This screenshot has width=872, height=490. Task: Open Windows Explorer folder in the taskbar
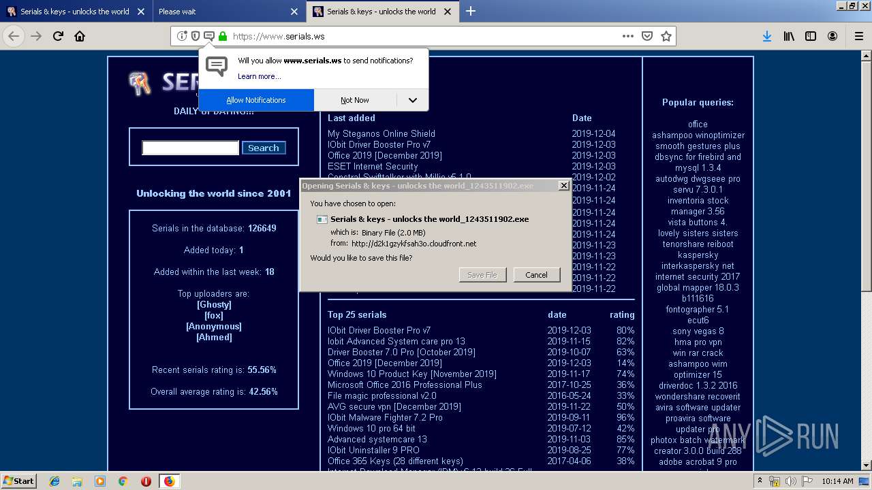tap(78, 481)
